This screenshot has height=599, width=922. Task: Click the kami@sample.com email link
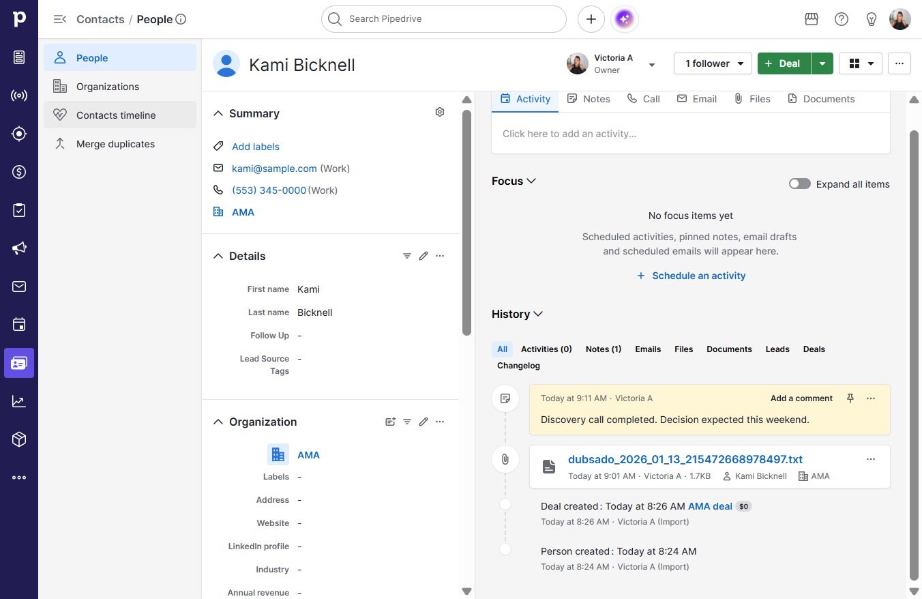[x=274, y=169]
